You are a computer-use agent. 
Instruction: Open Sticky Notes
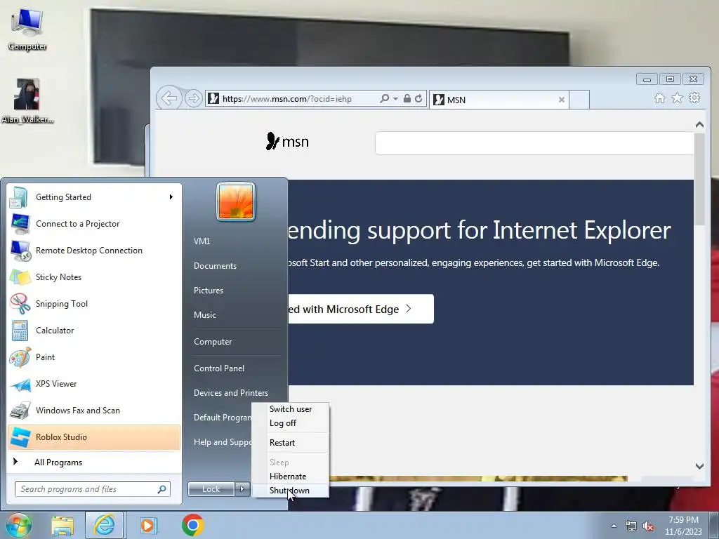94,277
